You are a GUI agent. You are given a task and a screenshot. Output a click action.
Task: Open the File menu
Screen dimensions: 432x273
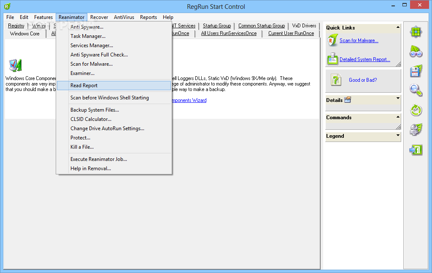pyautogui.click(x=10, y=17)
